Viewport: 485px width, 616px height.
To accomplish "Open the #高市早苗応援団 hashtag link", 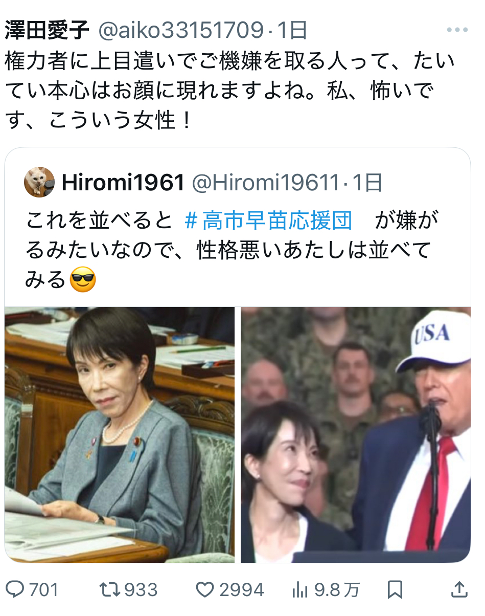I will tap(268, 221).
